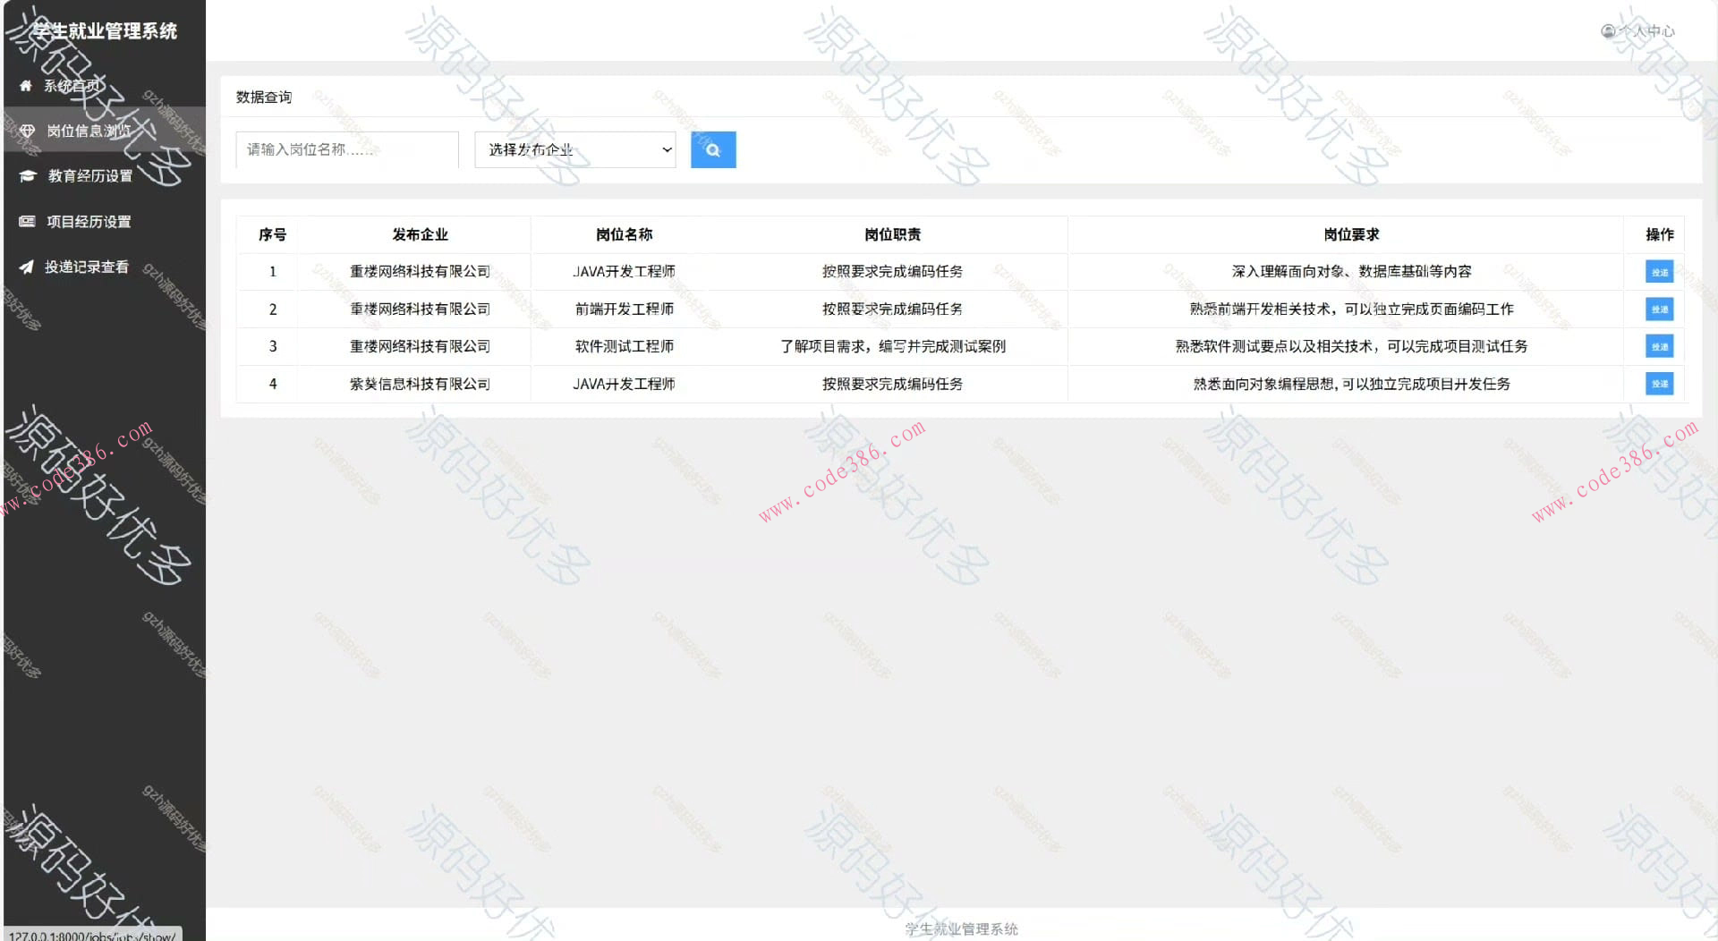Click 学生就业管理系统 footer text
The width and height of the screenshot is (1718, 941).
pos(961,929)
